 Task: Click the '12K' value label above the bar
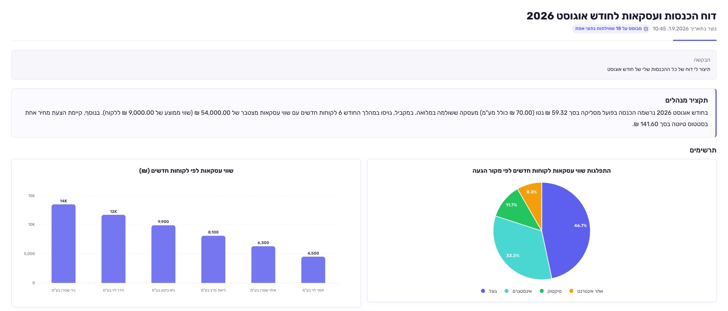pos(113,212)
